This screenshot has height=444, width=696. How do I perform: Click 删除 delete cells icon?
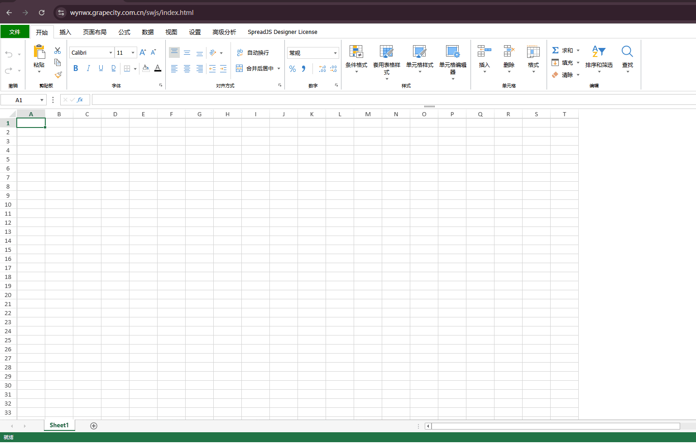pyautogui.click(x=509, y=51)
